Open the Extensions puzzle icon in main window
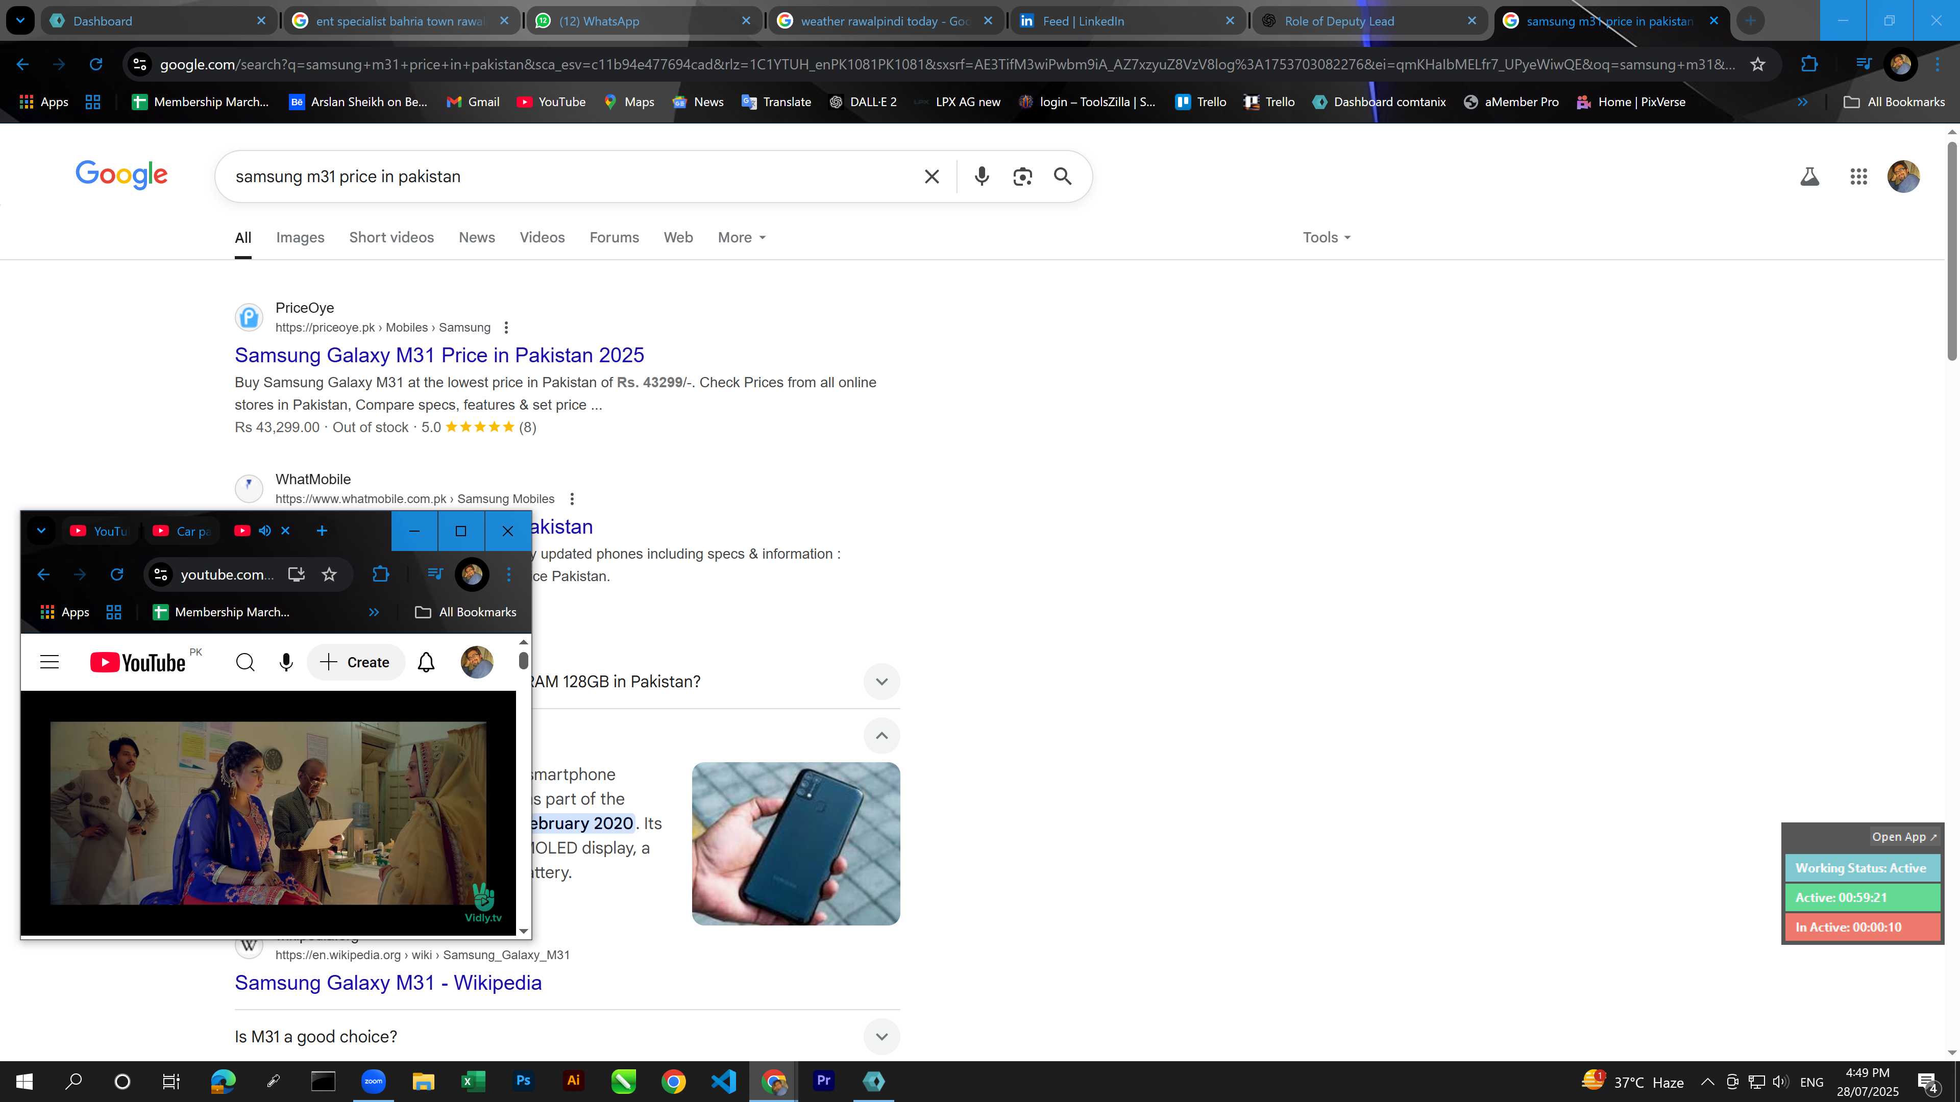 1809,65
